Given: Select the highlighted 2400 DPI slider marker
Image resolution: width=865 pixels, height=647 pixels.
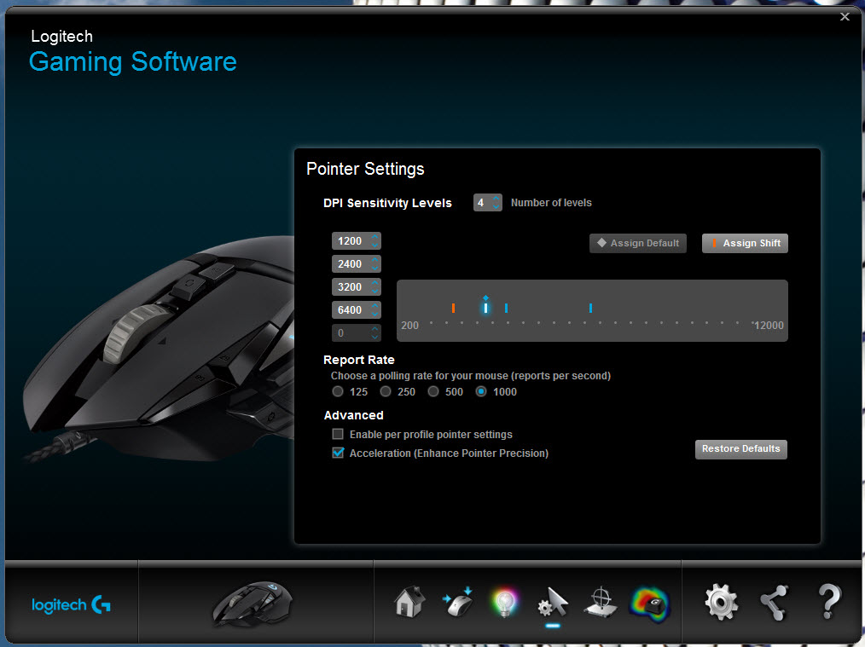Looking at the screenshot, I should 485,308.
